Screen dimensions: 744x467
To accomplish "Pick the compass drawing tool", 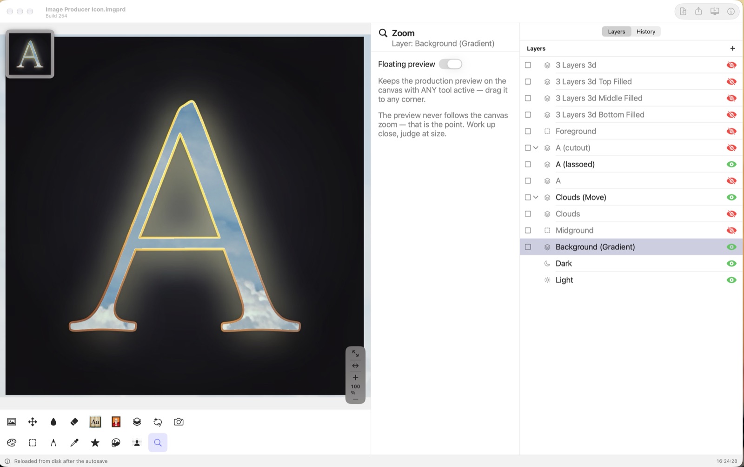I will point(53,443).
